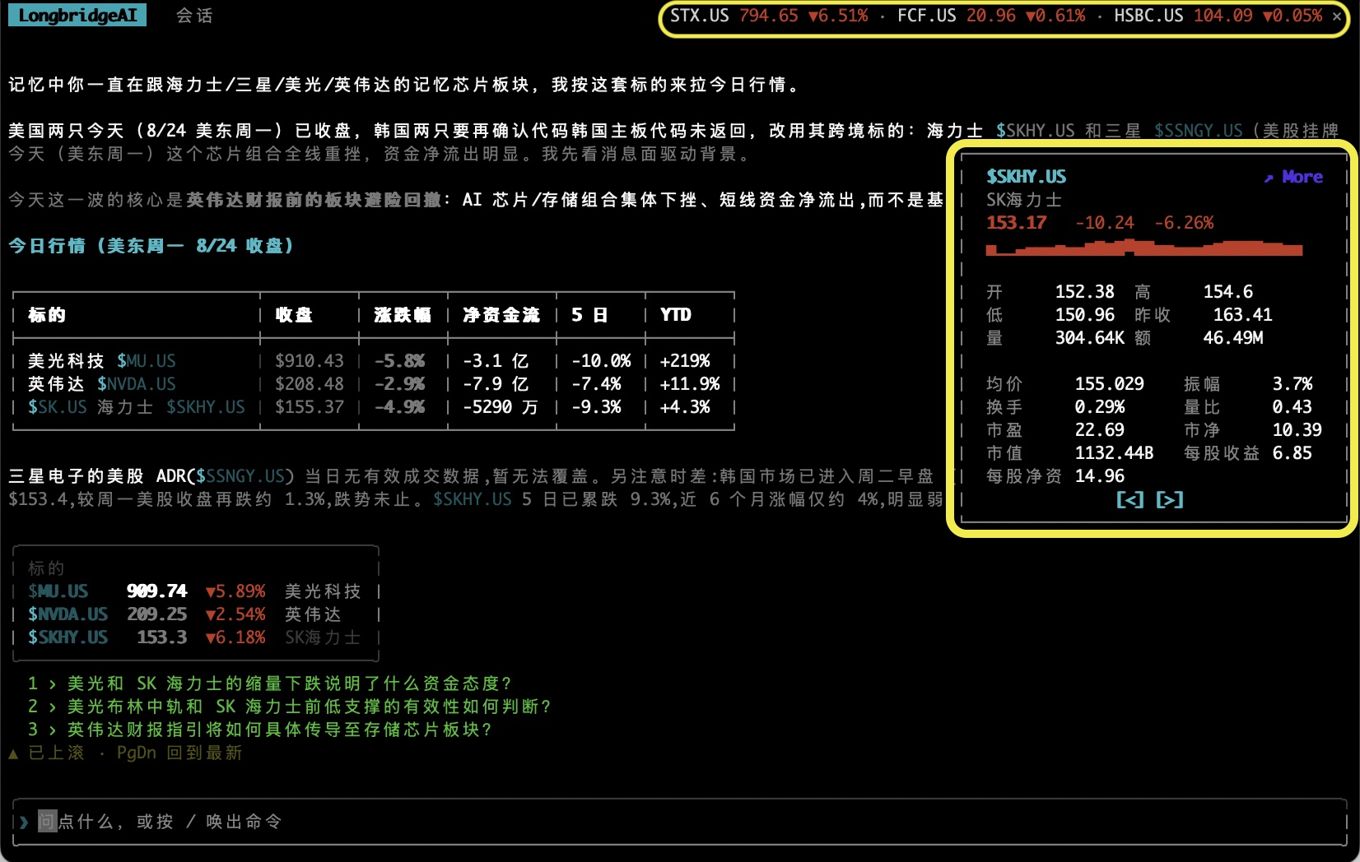
Task: Click the 304.64K volume value
Action: point(1089,338)
